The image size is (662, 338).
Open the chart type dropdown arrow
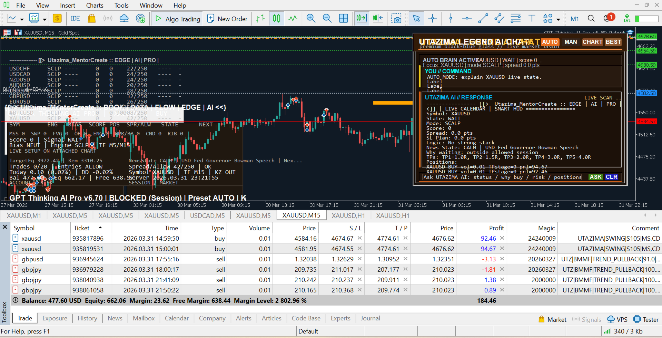22,19
